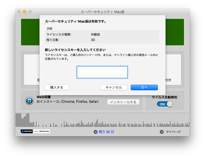Screen dimensions: 205x158
Task: Click the Sourcenext Bitdefender logo
Action: pos(35,131)
